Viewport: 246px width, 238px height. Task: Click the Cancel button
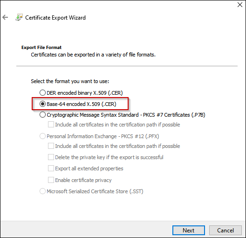[x=225, y=231]
